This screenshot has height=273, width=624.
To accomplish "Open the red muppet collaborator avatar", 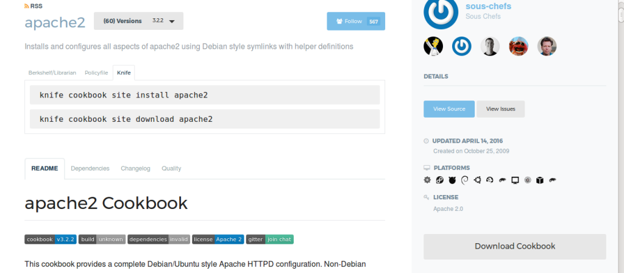I will point(519,46).
